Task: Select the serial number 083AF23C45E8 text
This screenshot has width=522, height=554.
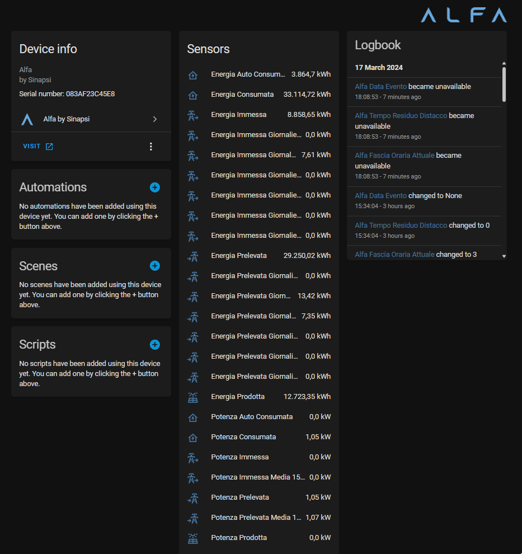Action: pyautogui.click(x=91, y=94)
